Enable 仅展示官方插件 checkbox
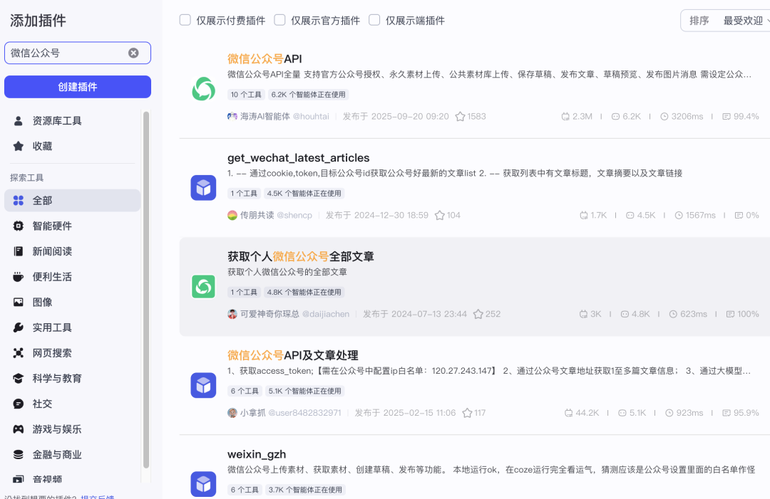770x499 pixels. (x=280, y=20)
